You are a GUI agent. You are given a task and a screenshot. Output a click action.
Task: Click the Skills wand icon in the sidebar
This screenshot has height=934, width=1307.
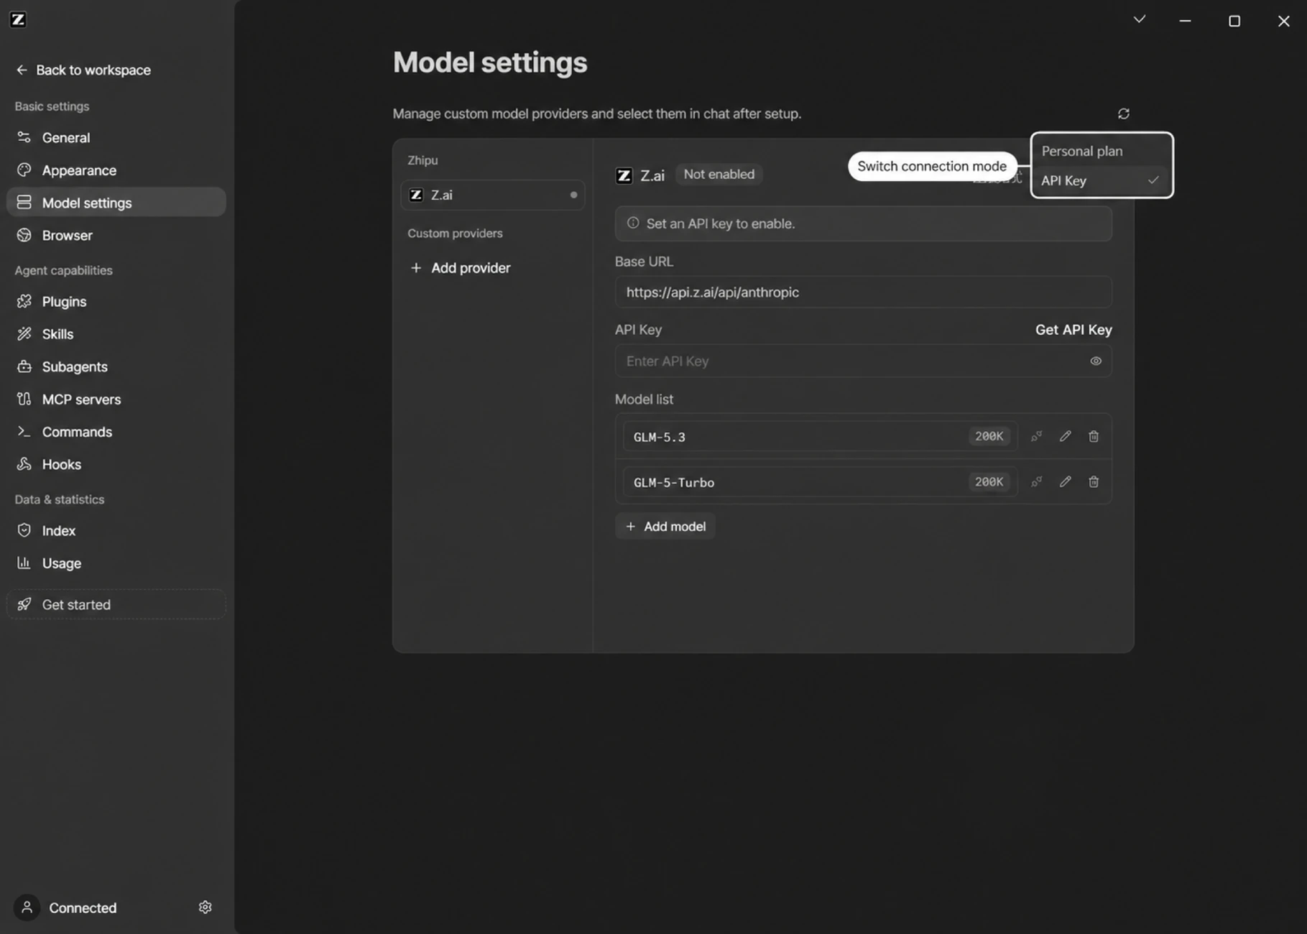click(24, 333)
